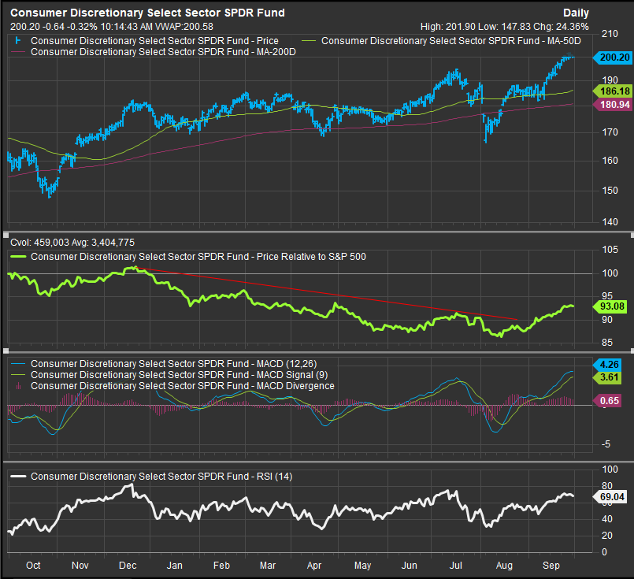Click the May label on the time axis
634x579 pixels.
pyautogui.click(x=363, y=566)
